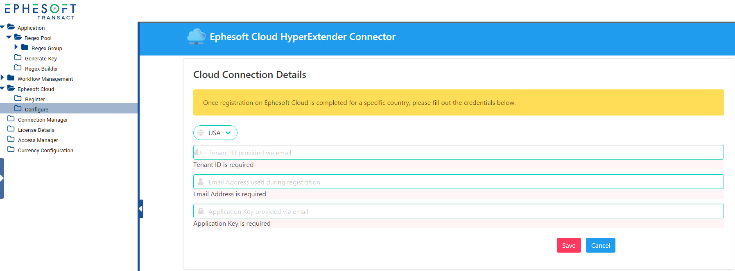Select Application in the tree

(31, 28)
